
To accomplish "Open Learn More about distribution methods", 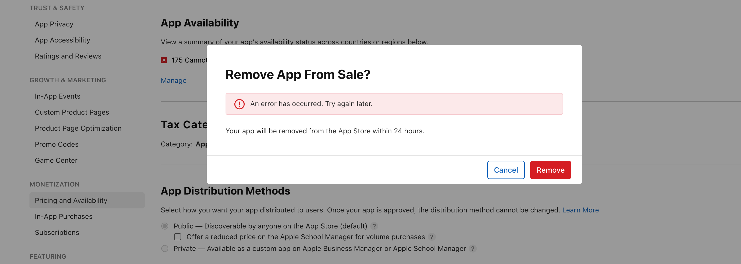I will pos(580,210).
